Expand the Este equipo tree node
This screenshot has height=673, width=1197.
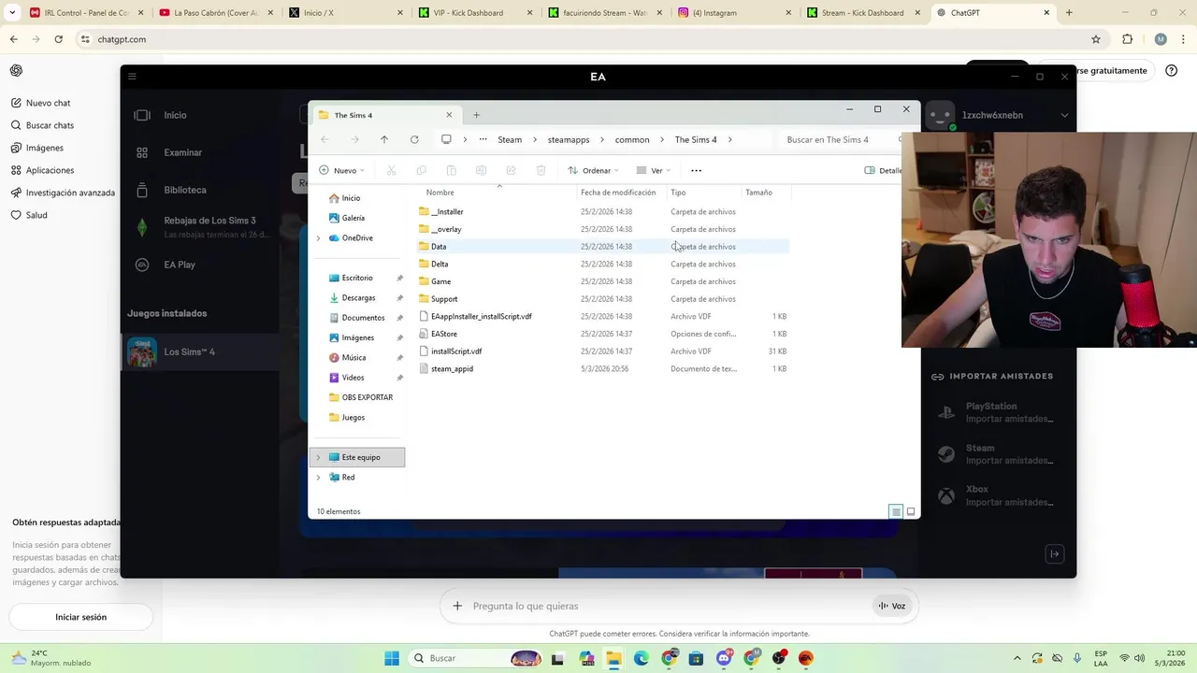pos(318,457)
